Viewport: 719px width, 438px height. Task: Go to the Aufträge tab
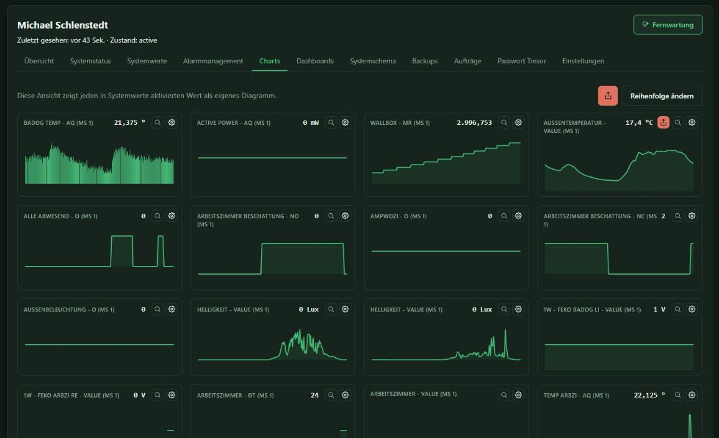pos(468,61)
